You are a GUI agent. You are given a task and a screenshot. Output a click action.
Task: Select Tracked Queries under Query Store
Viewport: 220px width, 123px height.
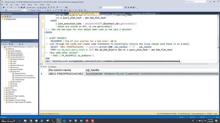coord(20,80)
